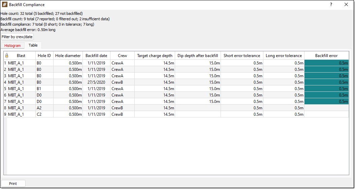Click the Long error tolerance header
This screenshot has height=190, width=356.
[x=284, y=56]
